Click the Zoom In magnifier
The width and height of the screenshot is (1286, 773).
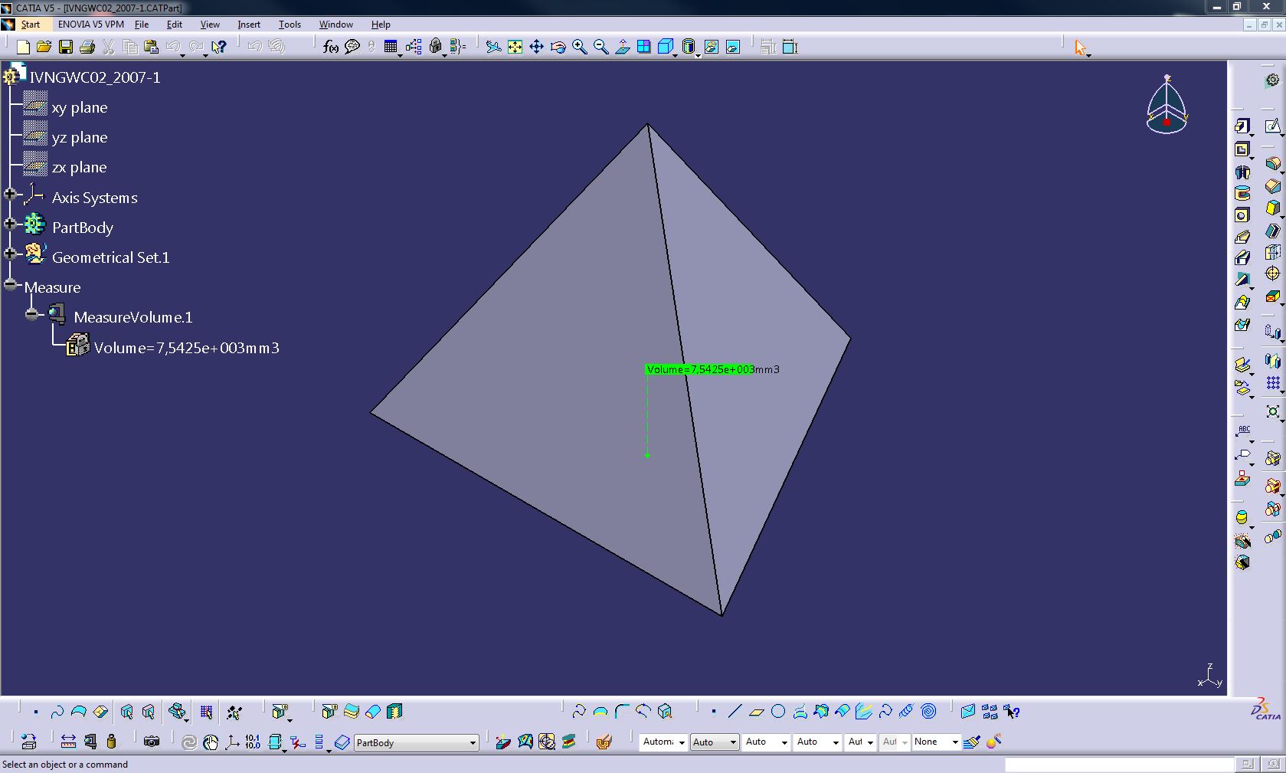(580, 47)
